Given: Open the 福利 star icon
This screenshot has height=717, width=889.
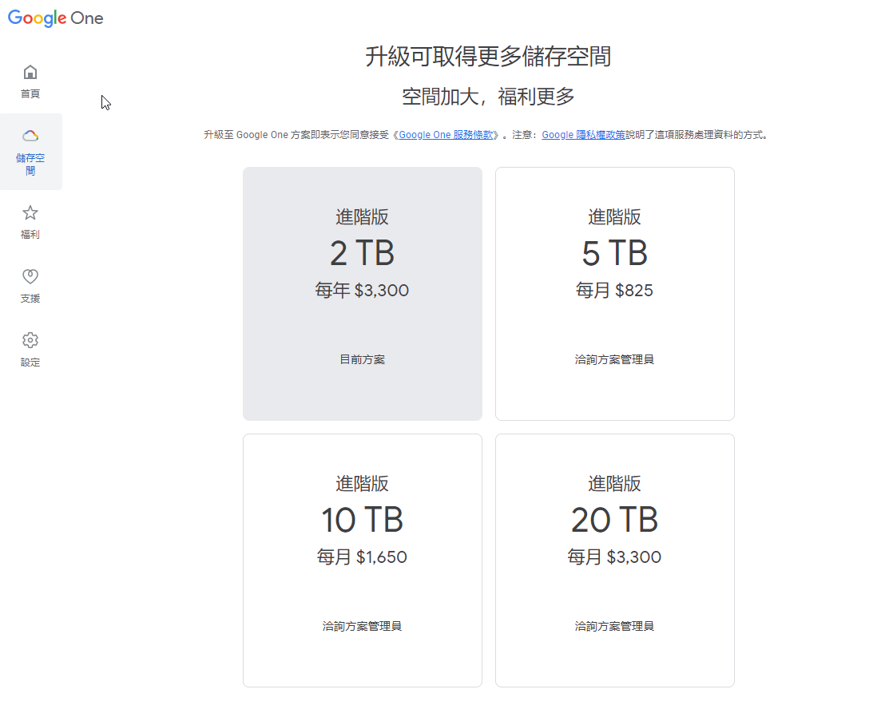Looking at the screenshot, I should pos(30,213).
